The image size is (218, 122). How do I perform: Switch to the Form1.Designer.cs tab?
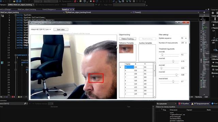click(49, 9)
